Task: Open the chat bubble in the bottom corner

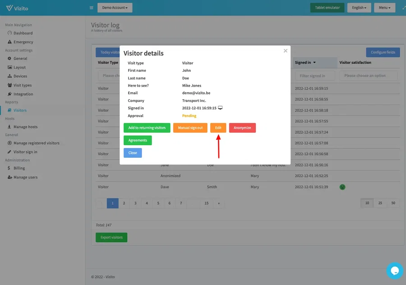Action: [395, 271]
